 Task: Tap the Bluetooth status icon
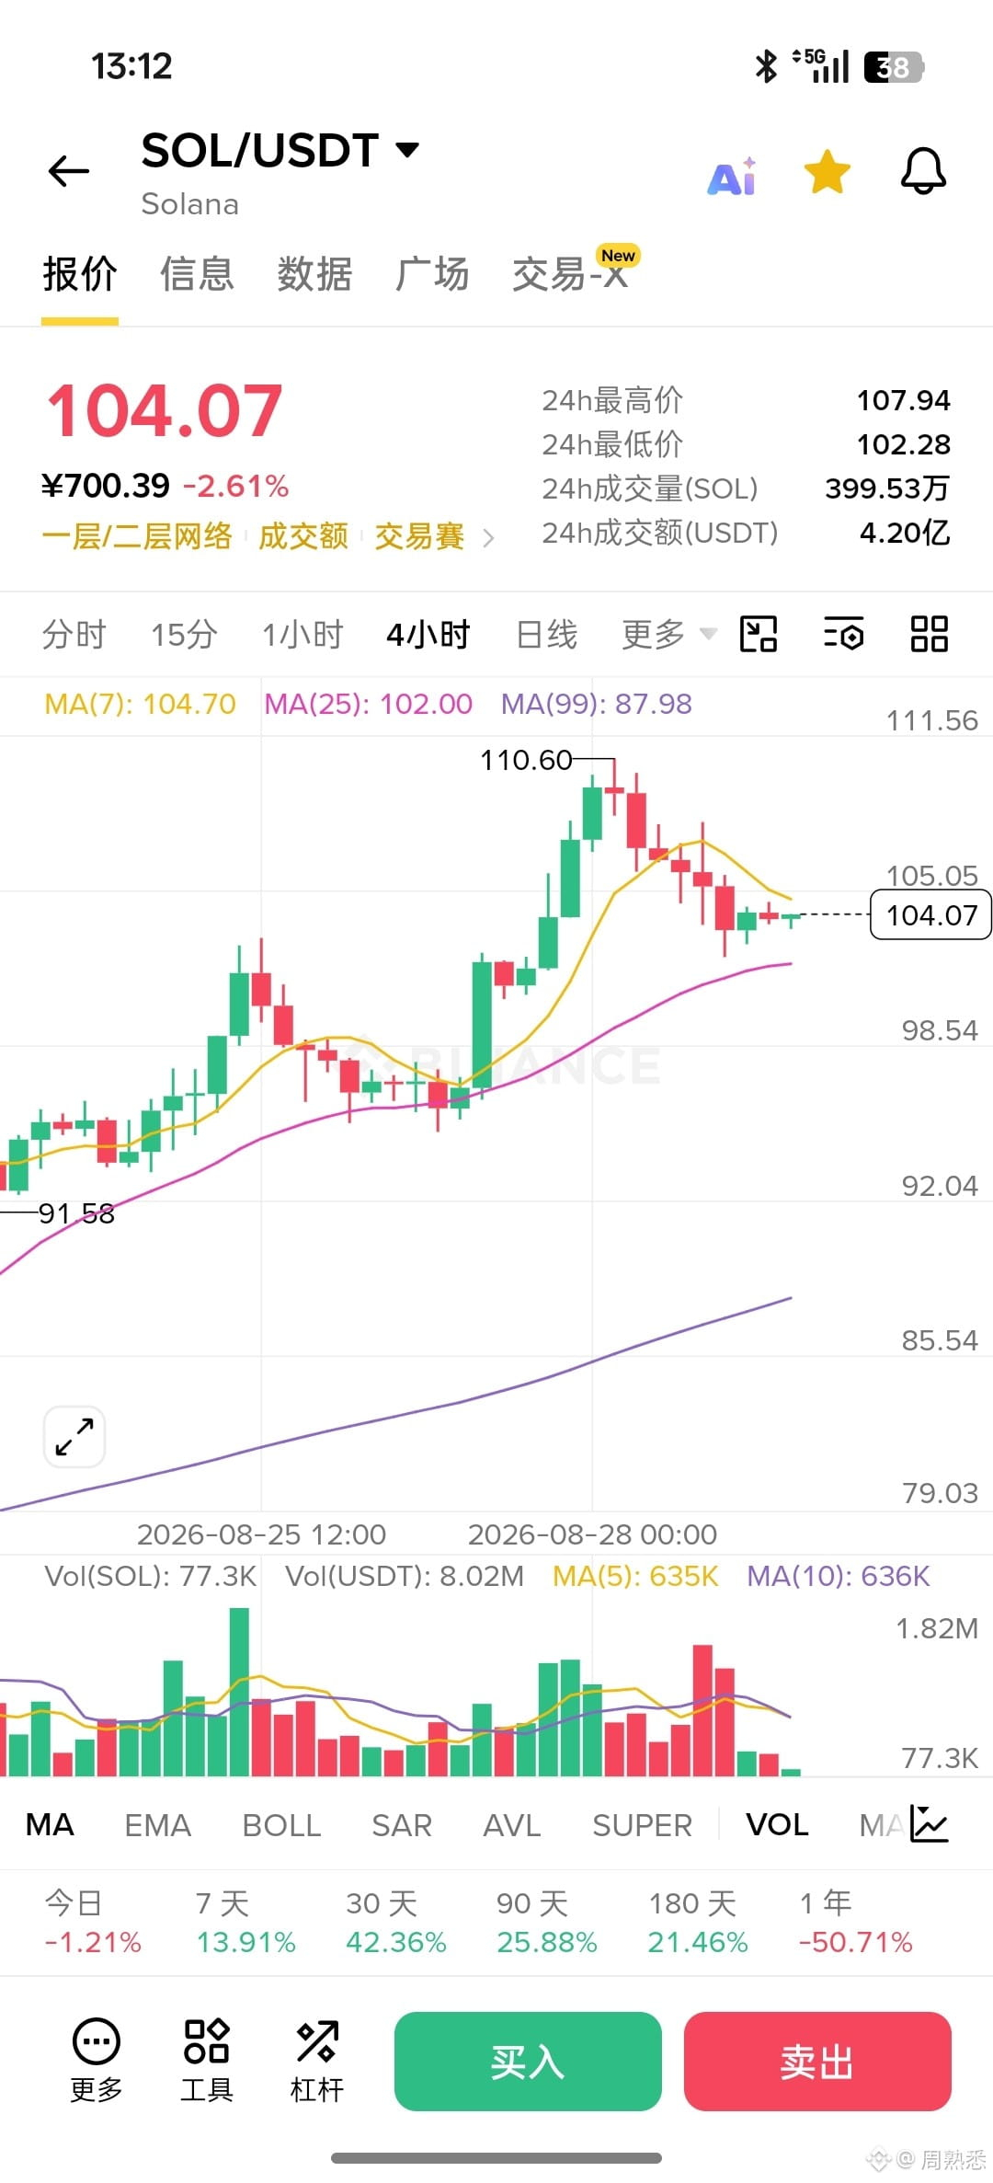(766, 66)
